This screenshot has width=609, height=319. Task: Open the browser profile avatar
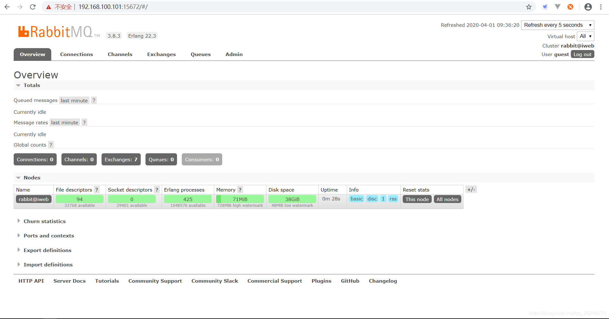point(588,7)
